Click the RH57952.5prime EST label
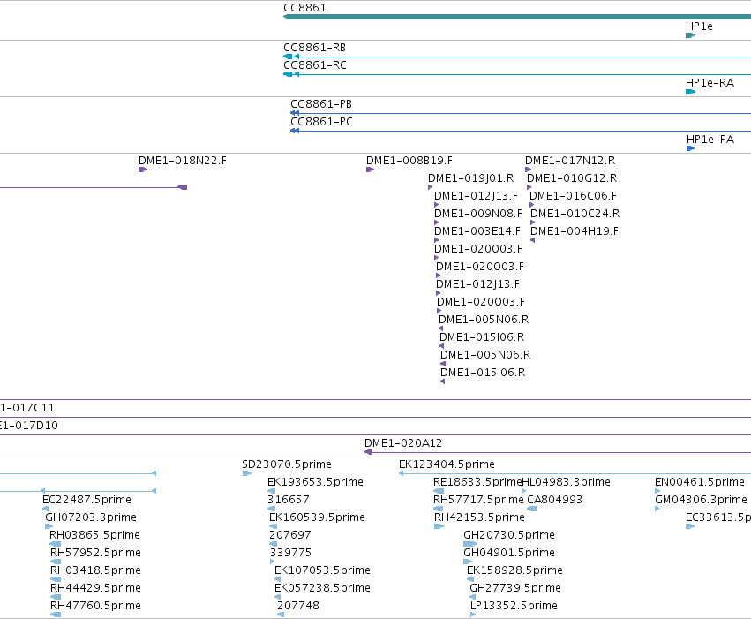Viewport: 751px width, 619px height. 96,553
